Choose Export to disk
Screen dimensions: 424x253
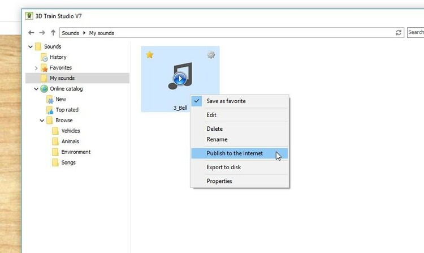coord(240,167)
